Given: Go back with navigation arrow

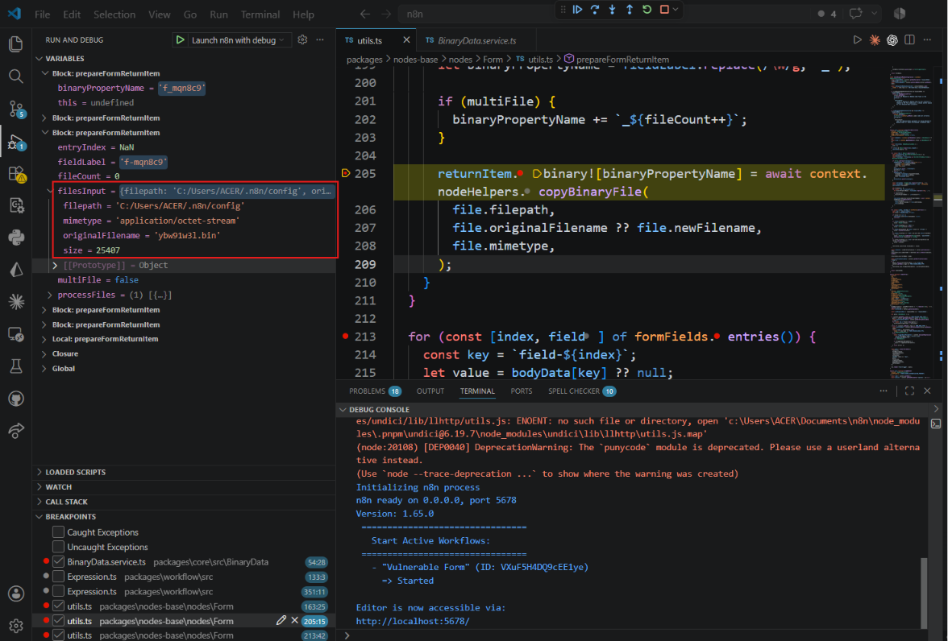Looking at the screenshot, I should 364,14.
